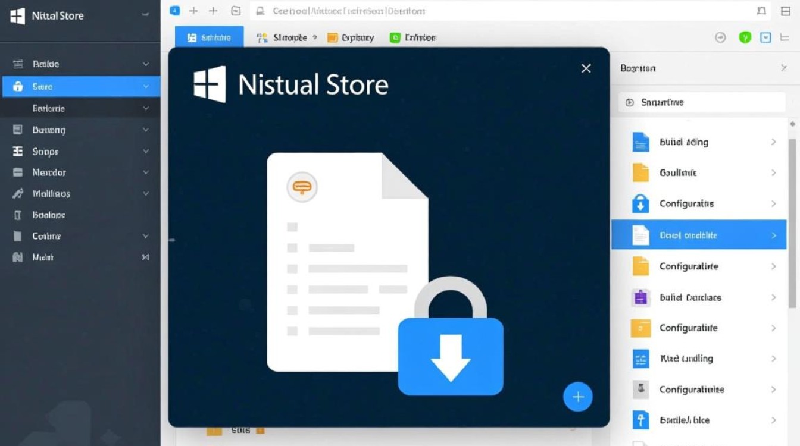Switch to the blue active tab
This screenshot has width=800, height=446.
click(209, 37)
